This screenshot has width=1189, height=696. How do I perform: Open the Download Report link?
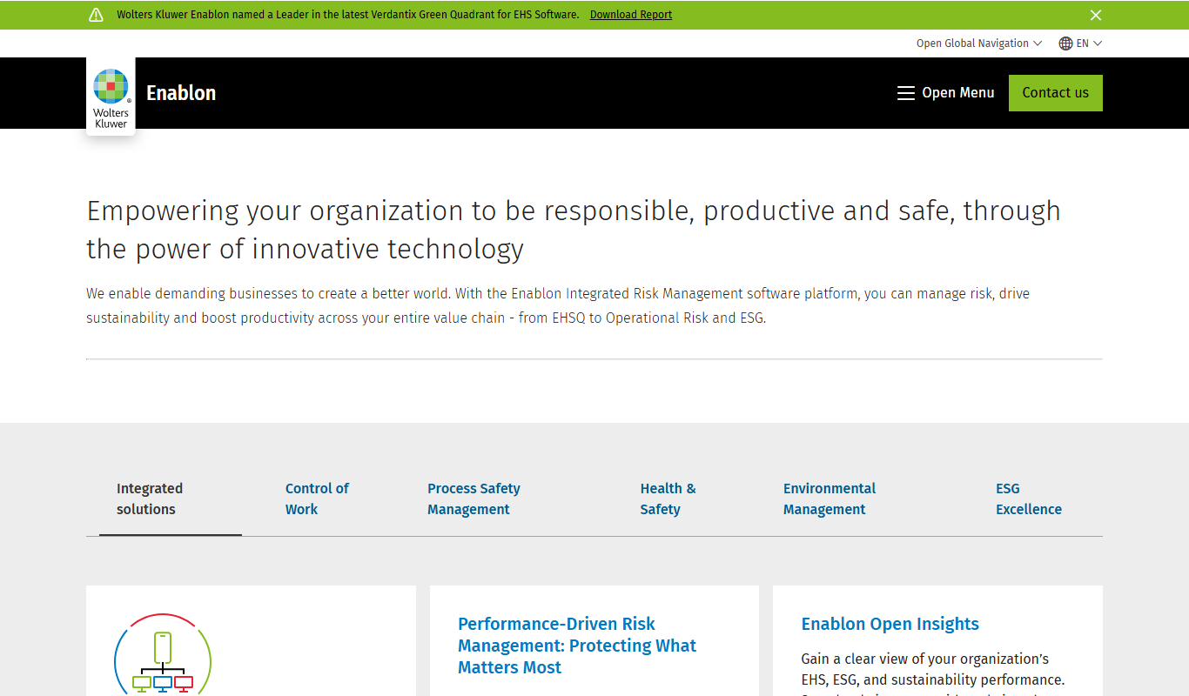(x=631, y=15)
